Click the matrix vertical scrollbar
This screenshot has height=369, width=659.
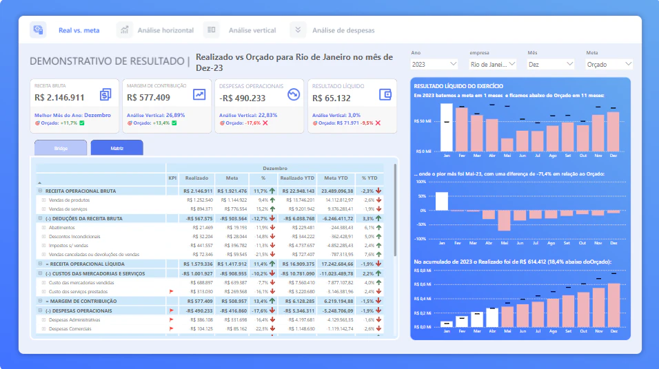click(x=395, y=210)
